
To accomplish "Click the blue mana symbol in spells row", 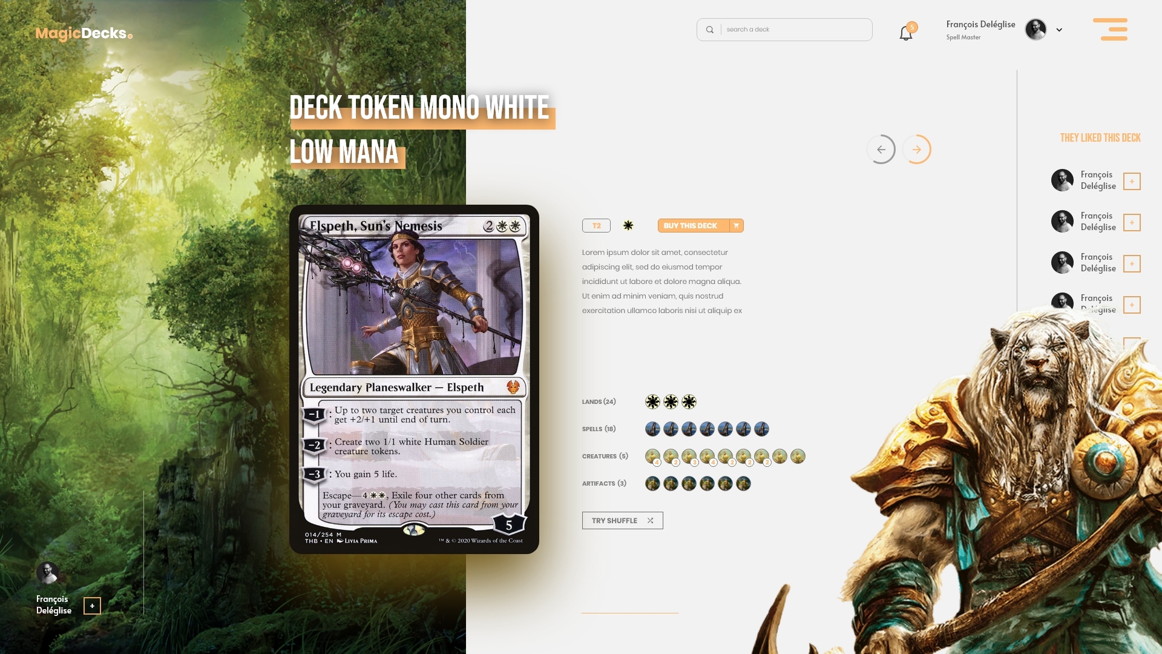I will click(653, 429).
